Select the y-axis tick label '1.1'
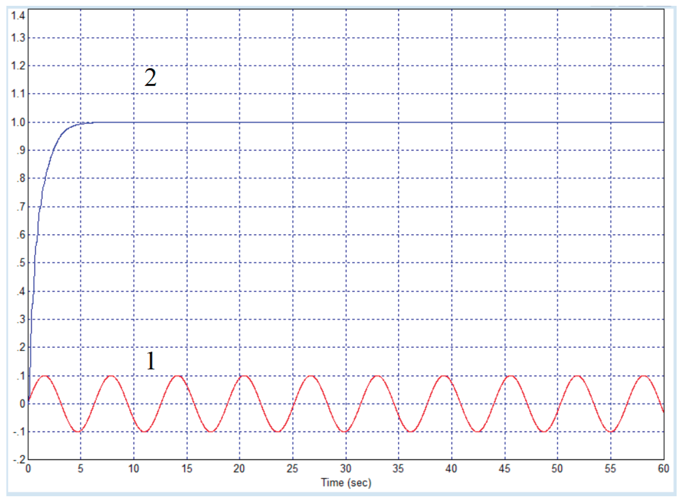 18,93
